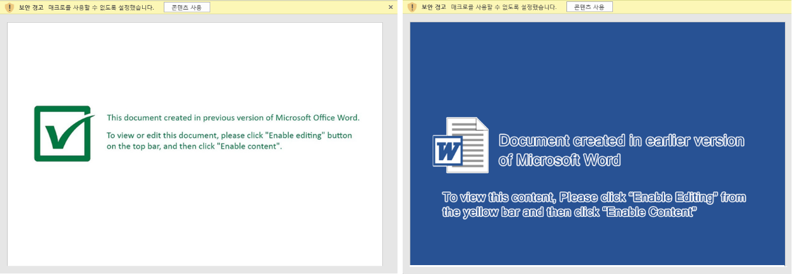Click left macro disabled message text
Screen dimensions: 792x274
101,8
